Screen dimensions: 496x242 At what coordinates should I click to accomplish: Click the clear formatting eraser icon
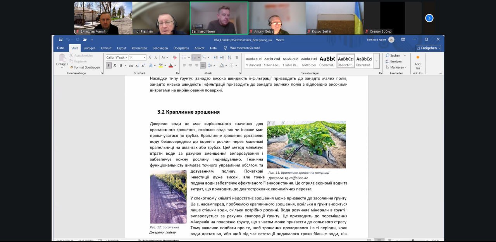click(174, 57)
